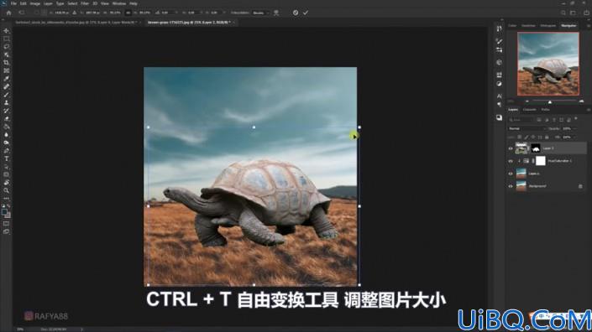Click the Background layer lock icon
Image resolution: width=592 pixels, height=332 pixels.
[580, 186]
